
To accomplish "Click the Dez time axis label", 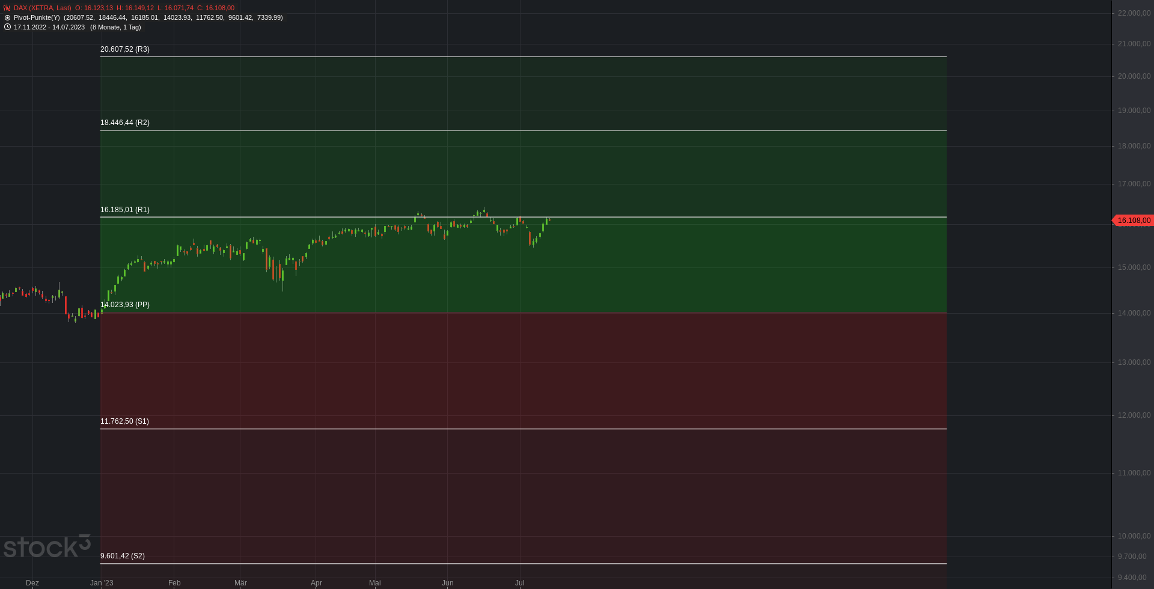I will tap(32, 583).
